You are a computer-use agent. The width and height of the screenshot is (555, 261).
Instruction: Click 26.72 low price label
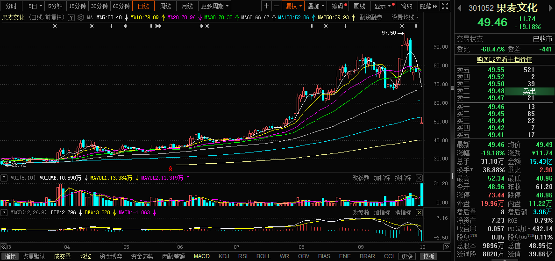19,165
